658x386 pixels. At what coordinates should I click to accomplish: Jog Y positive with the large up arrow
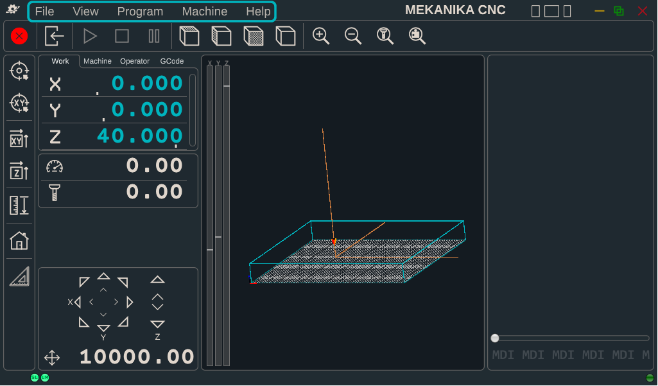(103, 276)
